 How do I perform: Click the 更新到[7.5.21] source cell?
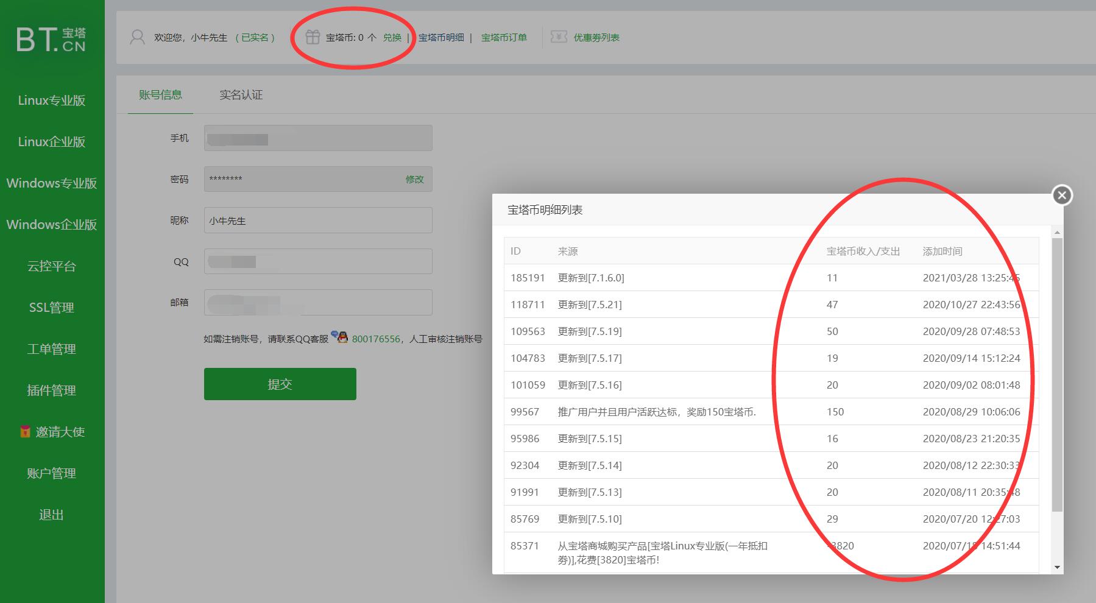click(590, 305)
